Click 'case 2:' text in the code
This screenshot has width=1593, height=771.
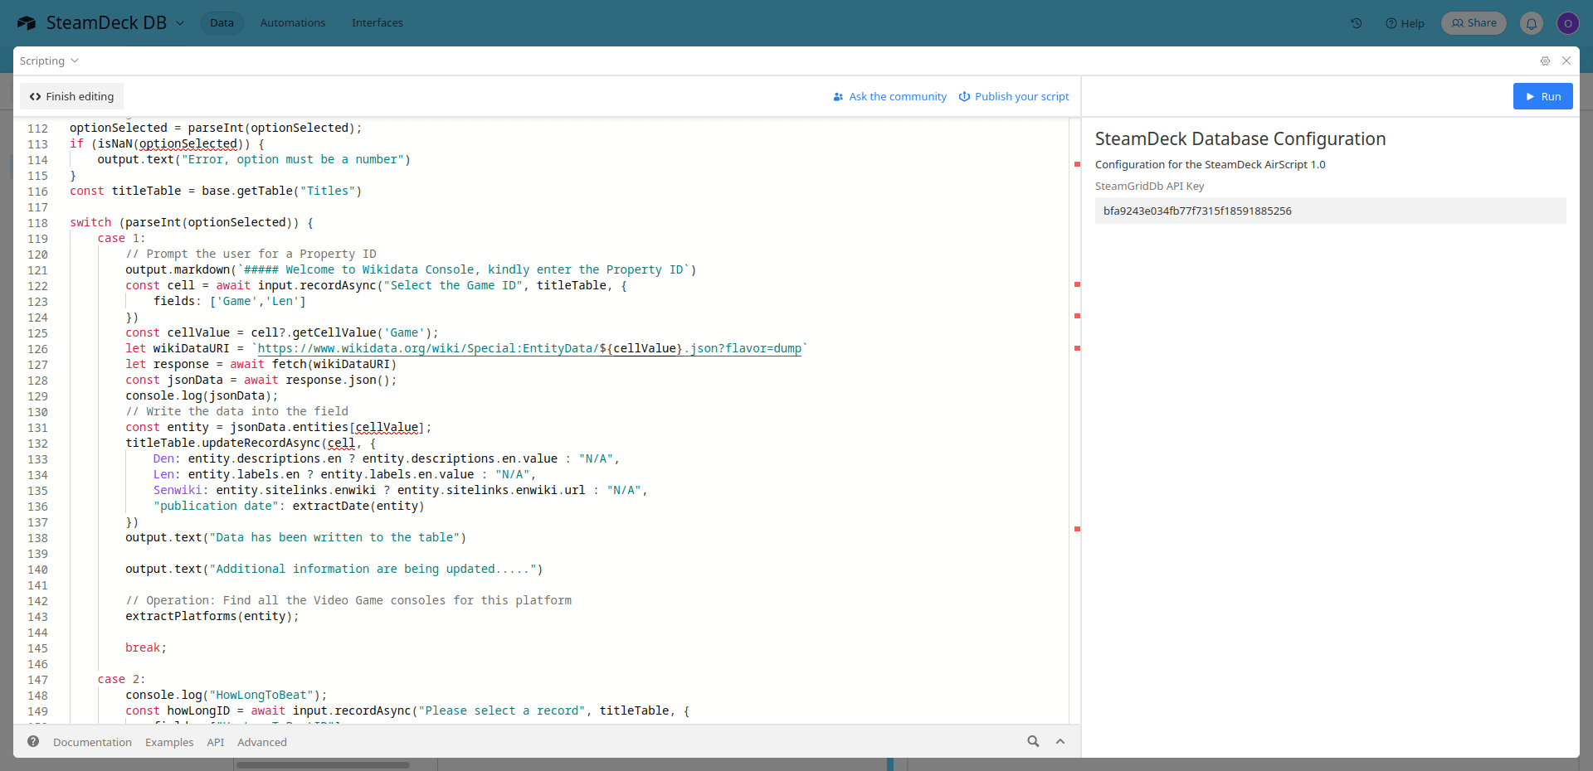coord(121,680)
